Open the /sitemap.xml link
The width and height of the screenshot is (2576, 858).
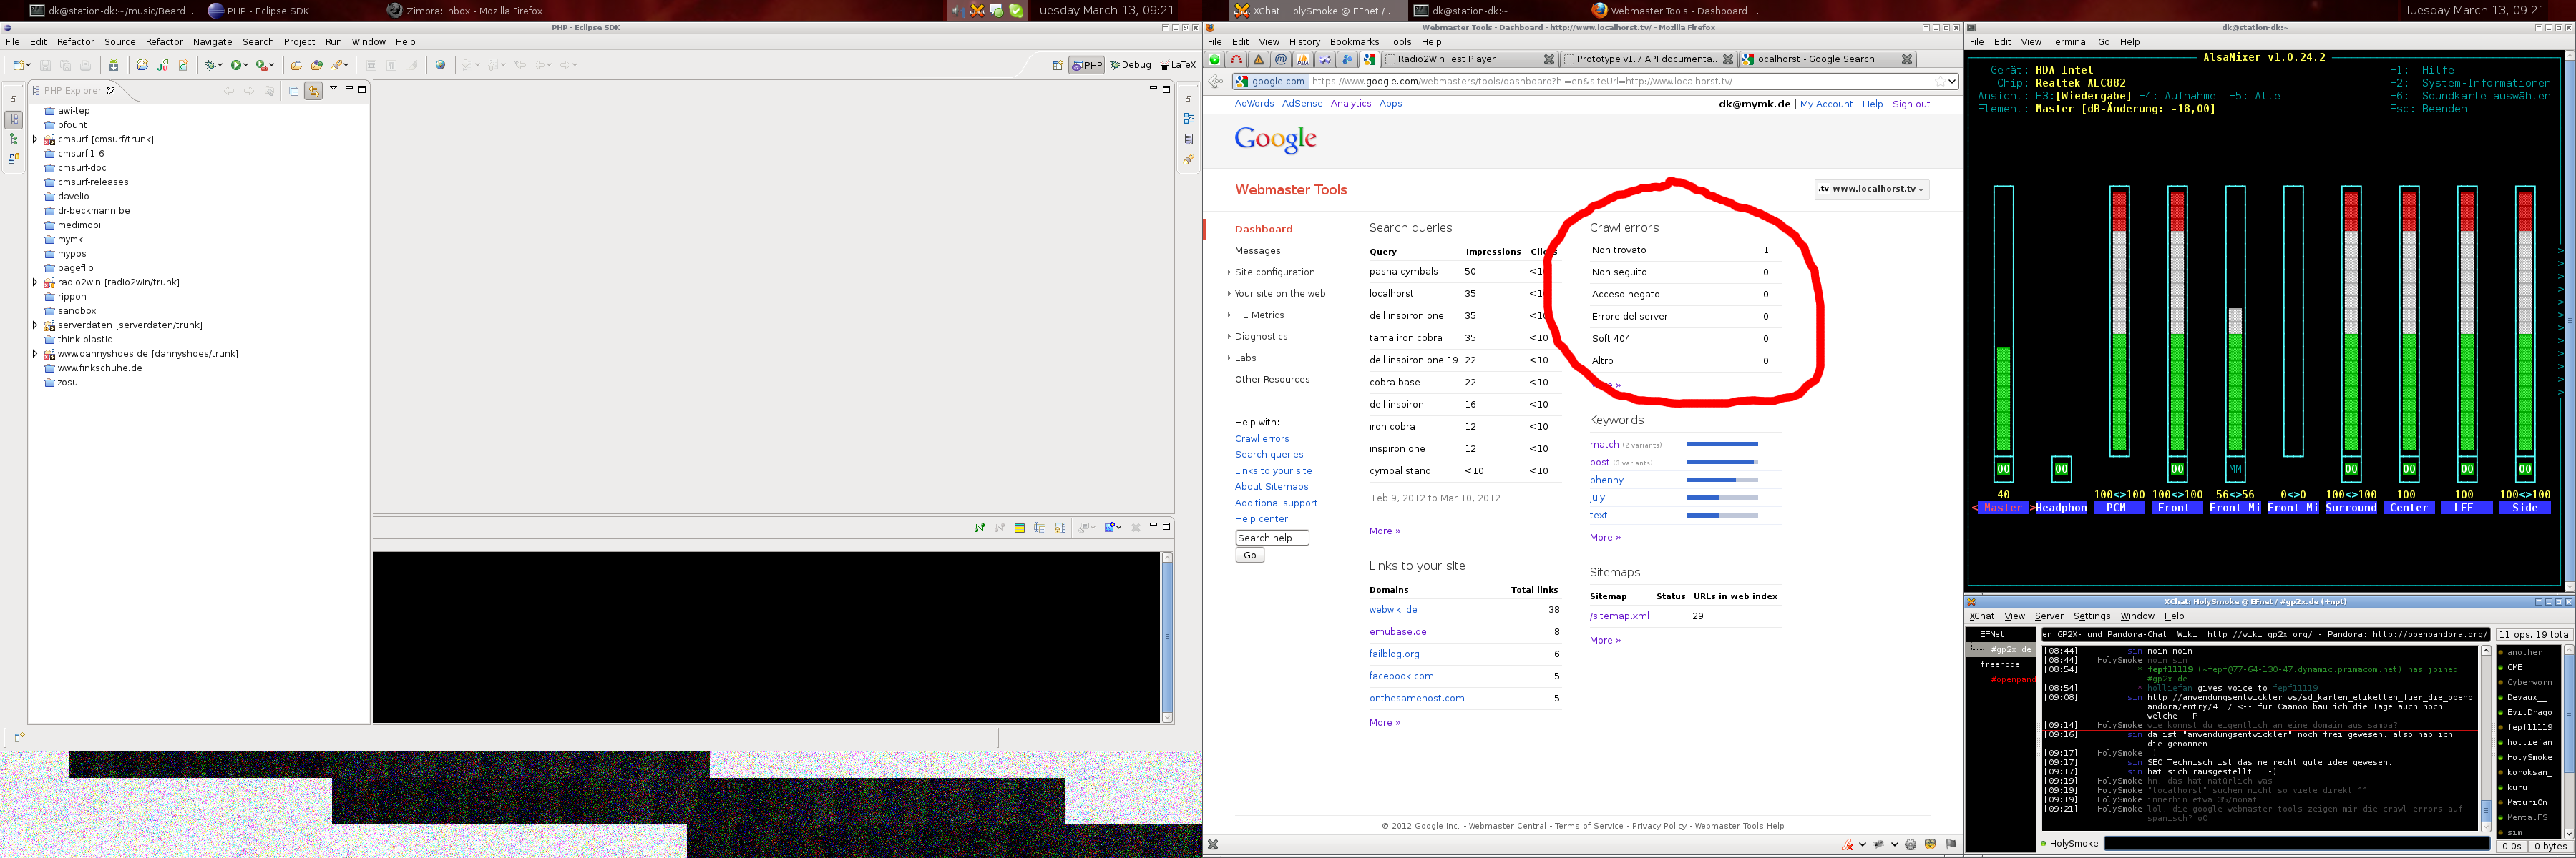pos(1619,616)
